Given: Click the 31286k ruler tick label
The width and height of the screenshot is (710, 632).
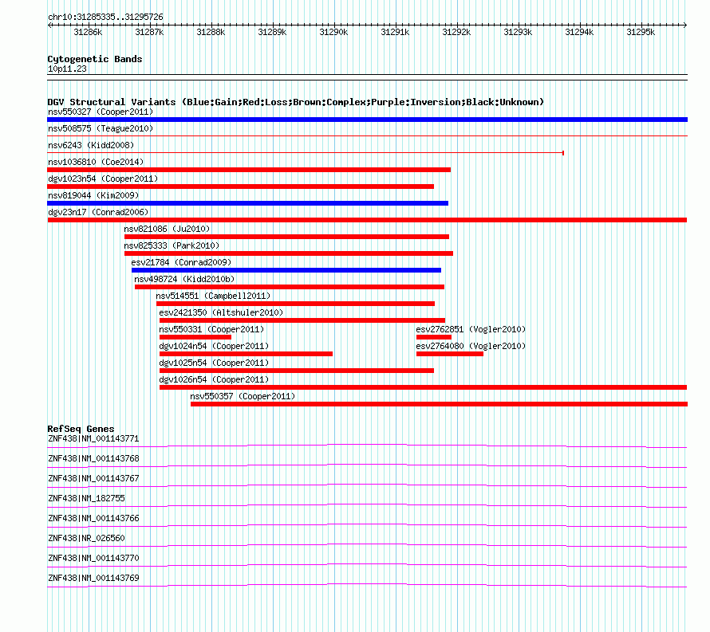Looking at the screenshot, I should (88, 32).
